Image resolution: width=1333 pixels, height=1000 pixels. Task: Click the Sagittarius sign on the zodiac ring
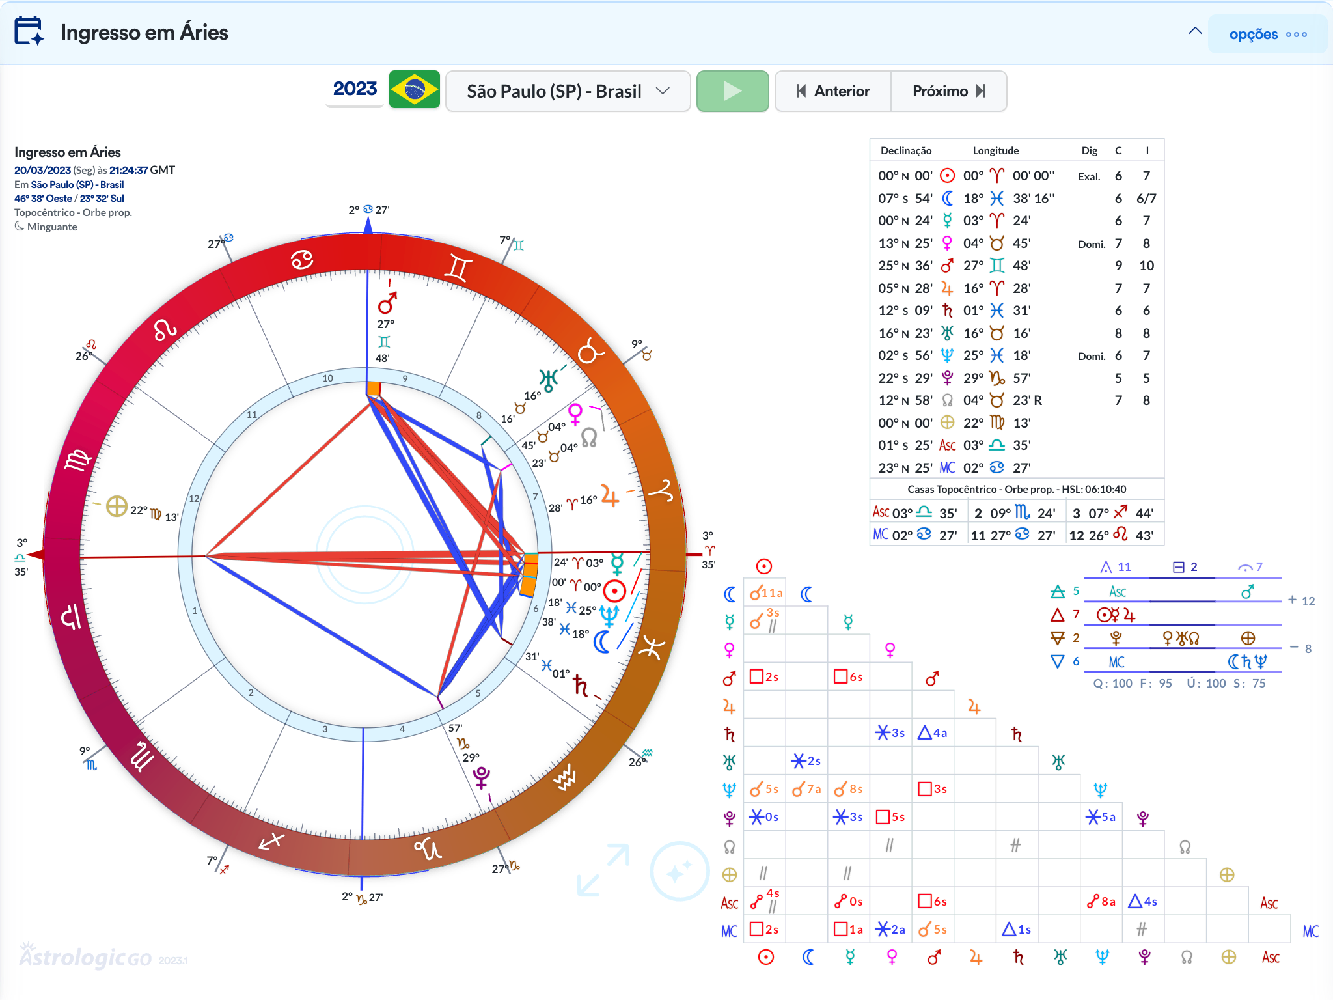tap(271, 841)
